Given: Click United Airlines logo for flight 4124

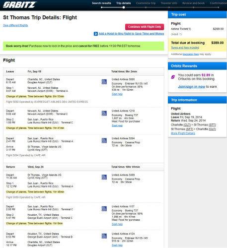Looking at the screenshot, I should click(104, 236).
